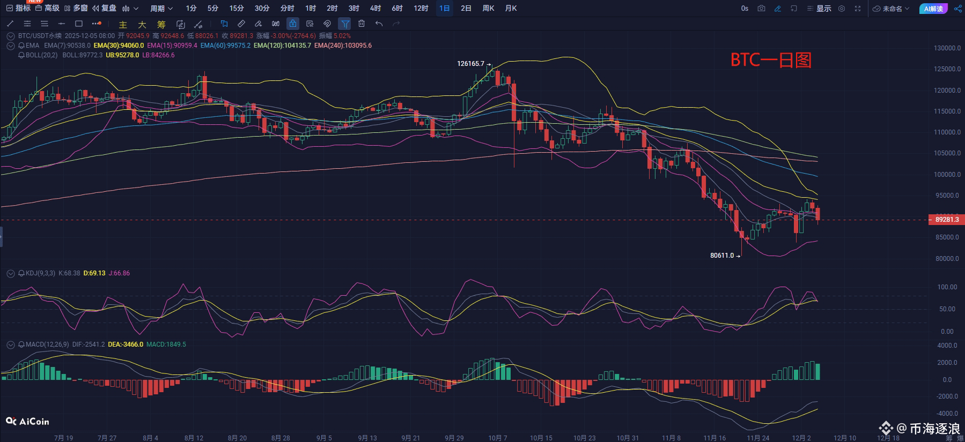The height and width of the screenshot is (442, 965).
Task: Click the 89281.3 current price label
Action: tap(946, 220)
